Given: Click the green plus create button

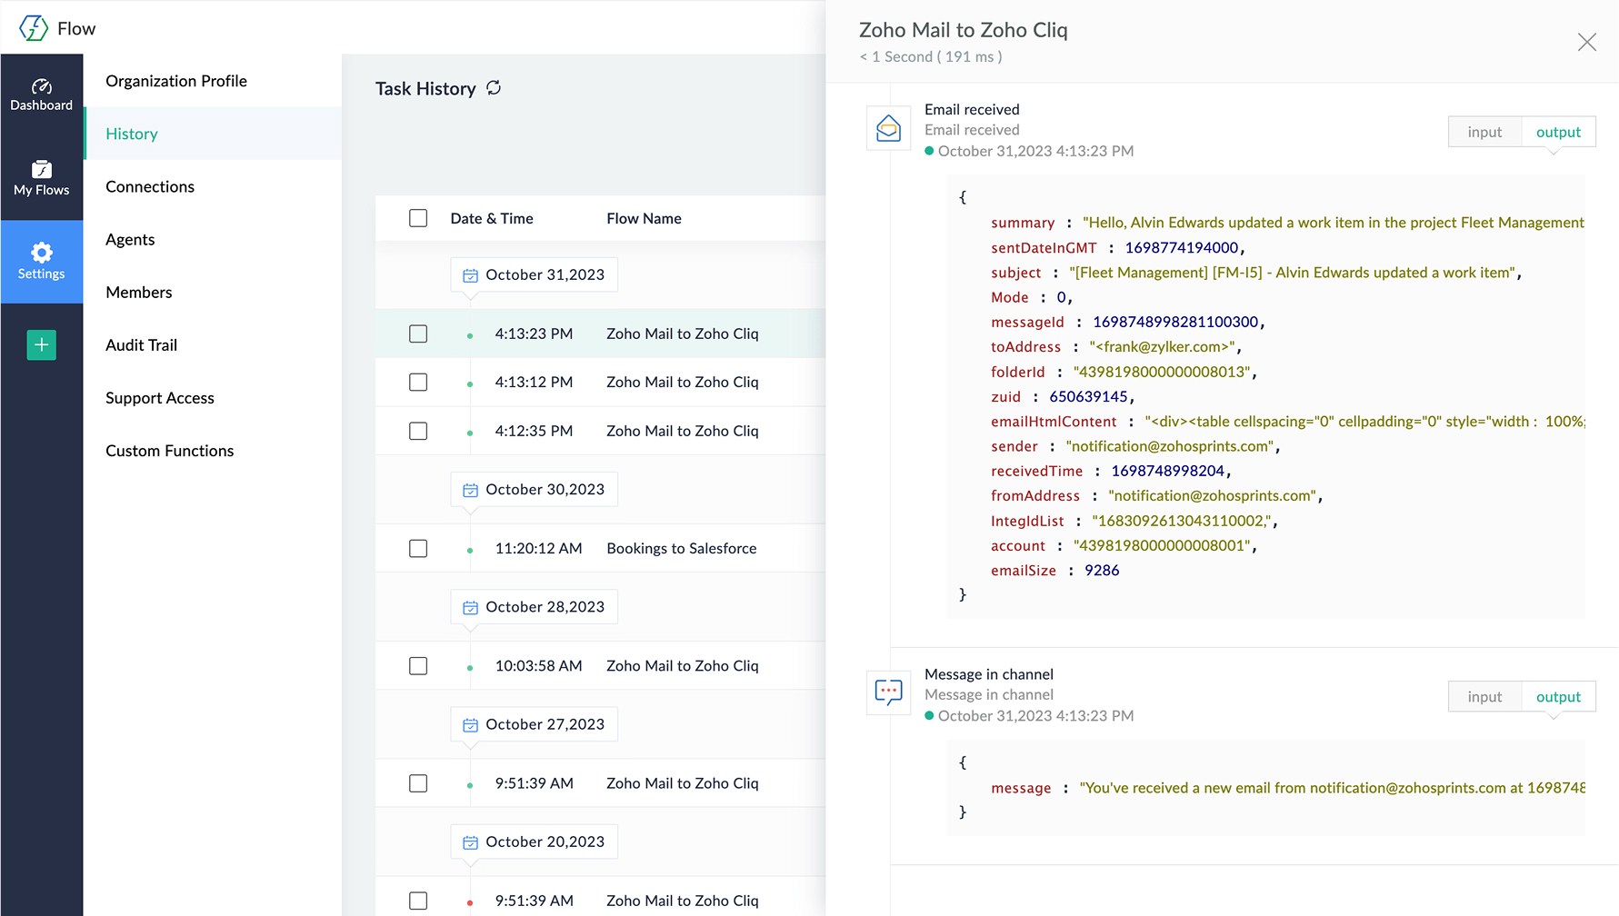Looking at the screenshot, I should (41, 344).
